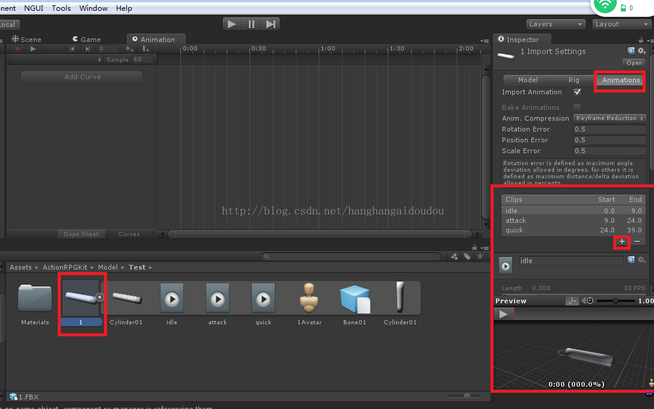Select the idle clip row in Clips list

tap(573, 211)
